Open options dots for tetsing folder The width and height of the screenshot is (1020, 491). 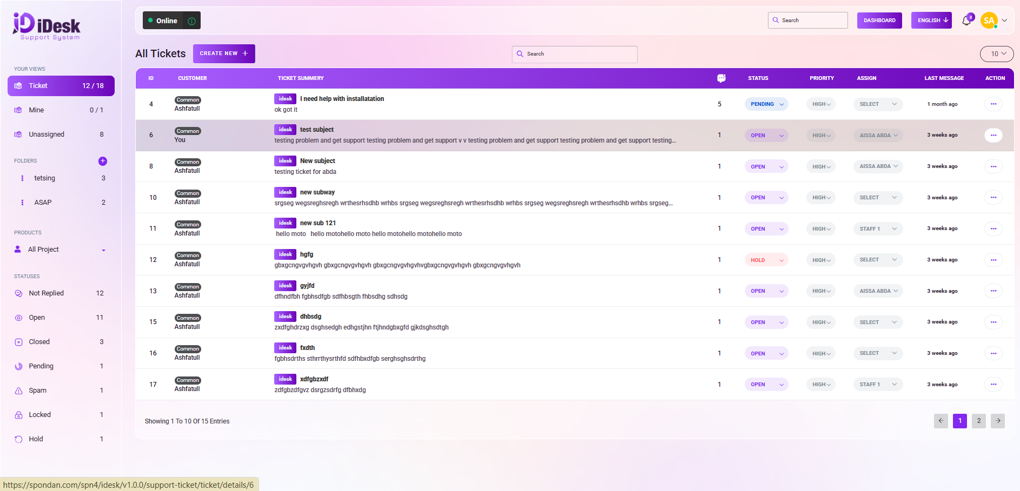click(22, 178)
